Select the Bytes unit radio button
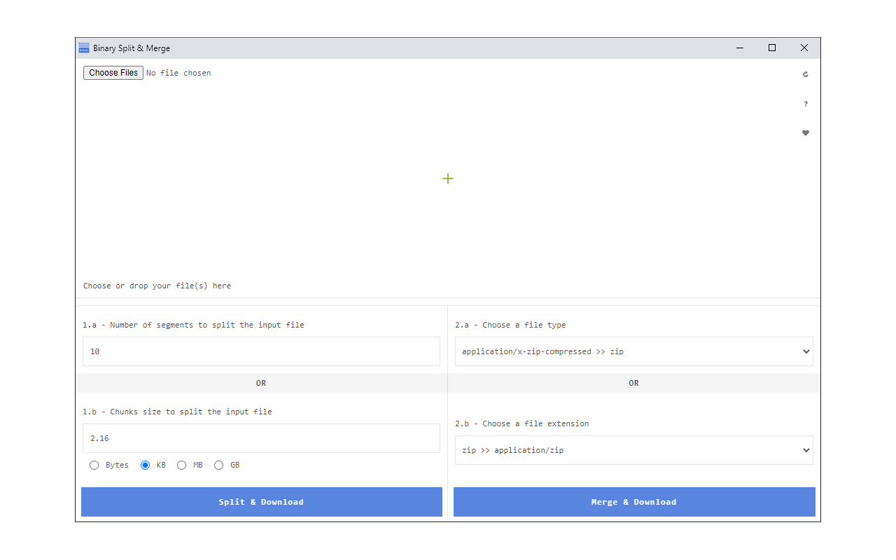896x560 pixels. [94, 465]
